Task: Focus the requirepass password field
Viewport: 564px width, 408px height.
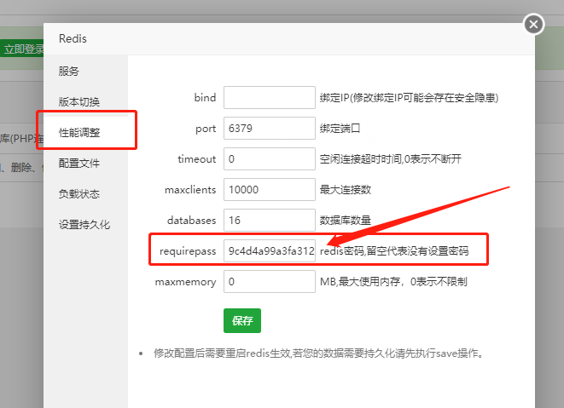Action: pyautogui.click(x=269, y=251)
